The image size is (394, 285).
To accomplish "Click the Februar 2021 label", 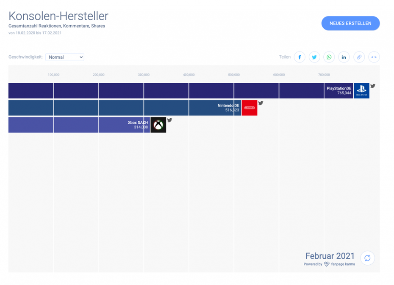I will point(330,256).
